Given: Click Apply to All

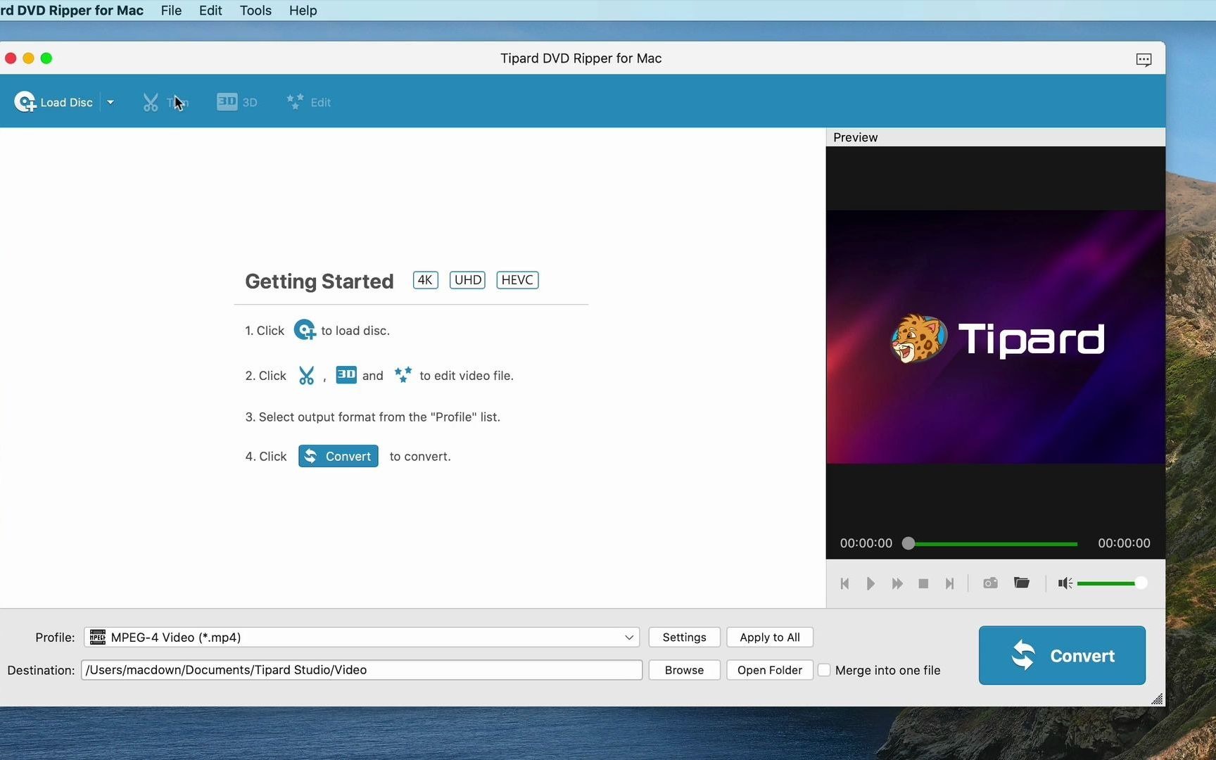Looking at the screenshot, I should coord(769,637).
